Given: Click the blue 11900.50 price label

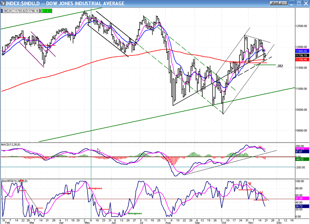Looking at the screenshot, I should tap(301, 51).
